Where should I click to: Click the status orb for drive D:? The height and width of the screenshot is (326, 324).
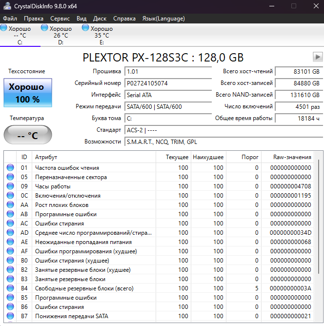point(45,28)
